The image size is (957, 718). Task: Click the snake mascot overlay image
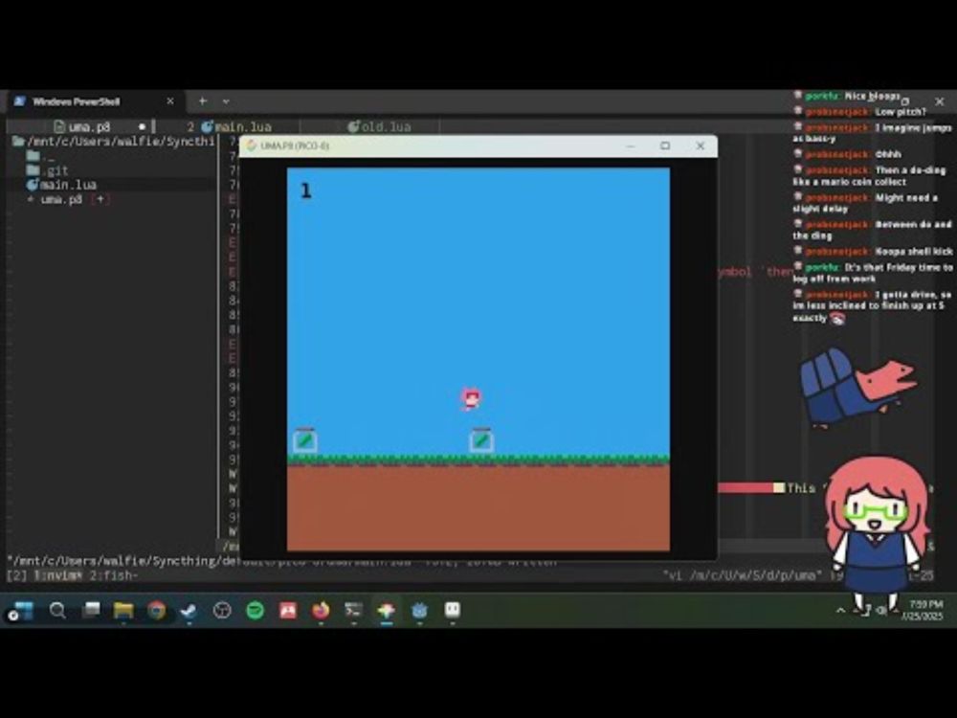coord(857,387)
